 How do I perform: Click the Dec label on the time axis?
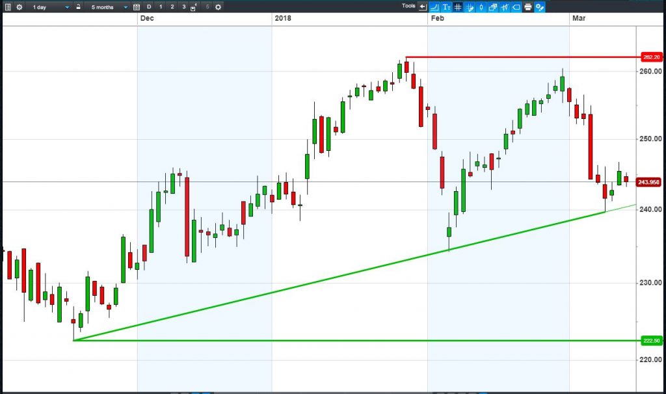147,18
